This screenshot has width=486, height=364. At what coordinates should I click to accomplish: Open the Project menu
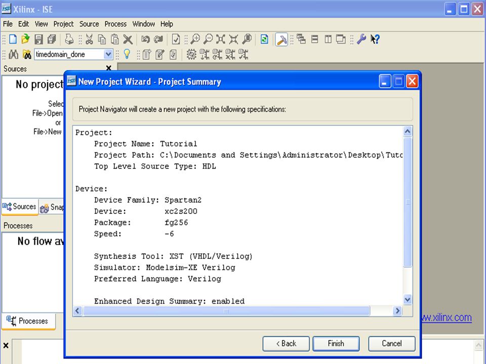tap(64, 24)
